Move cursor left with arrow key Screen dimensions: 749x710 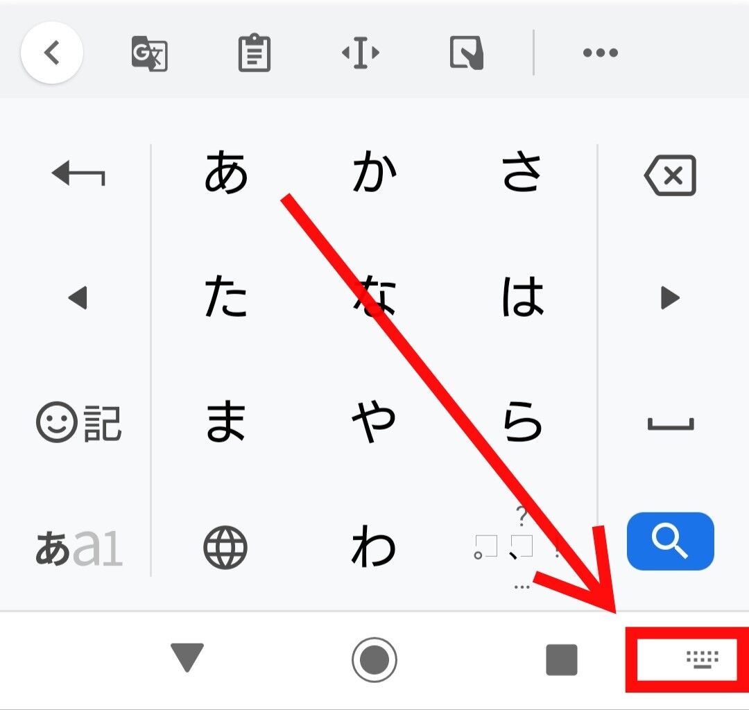tap(78, 298)
